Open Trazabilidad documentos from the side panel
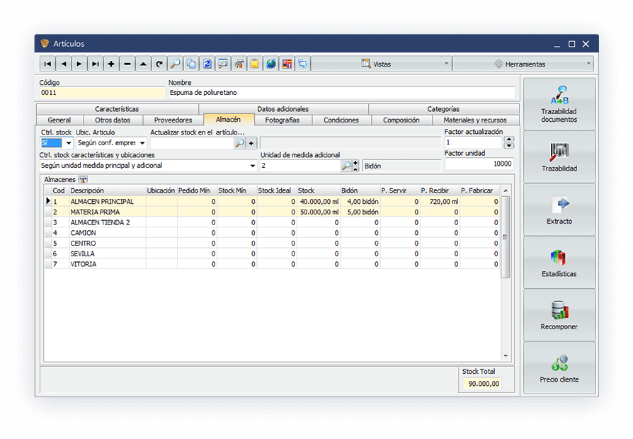Screen dimensions: 633x439 point(559,104)
